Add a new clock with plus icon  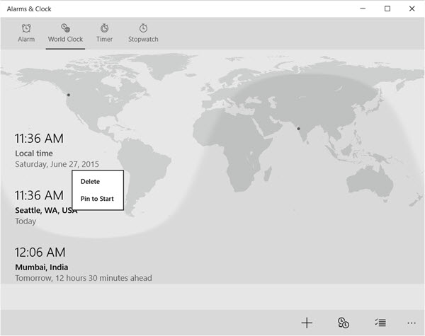coord(307,323)
